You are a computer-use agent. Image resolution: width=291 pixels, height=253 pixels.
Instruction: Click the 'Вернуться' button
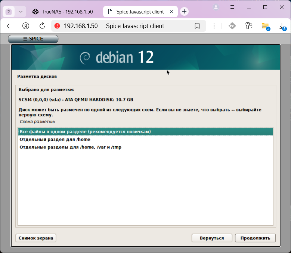click(x=212, y=238)
